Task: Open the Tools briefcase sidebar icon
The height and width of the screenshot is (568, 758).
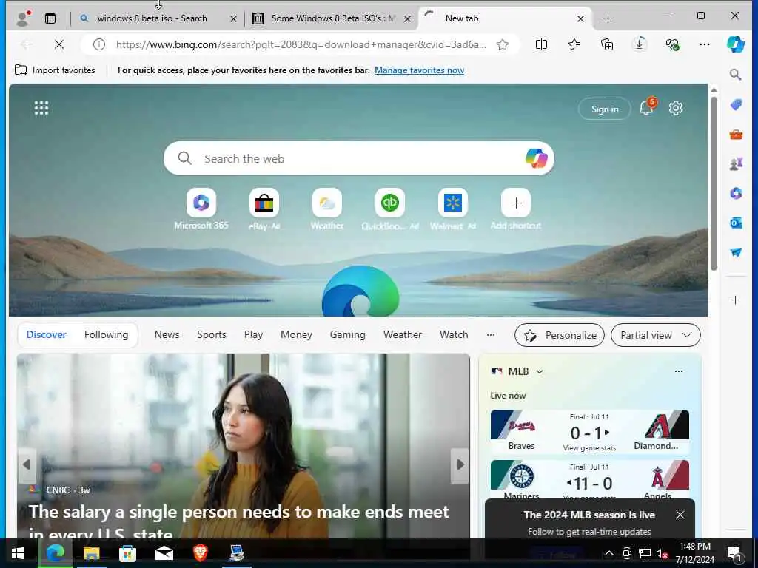Action: click(736, 134)
